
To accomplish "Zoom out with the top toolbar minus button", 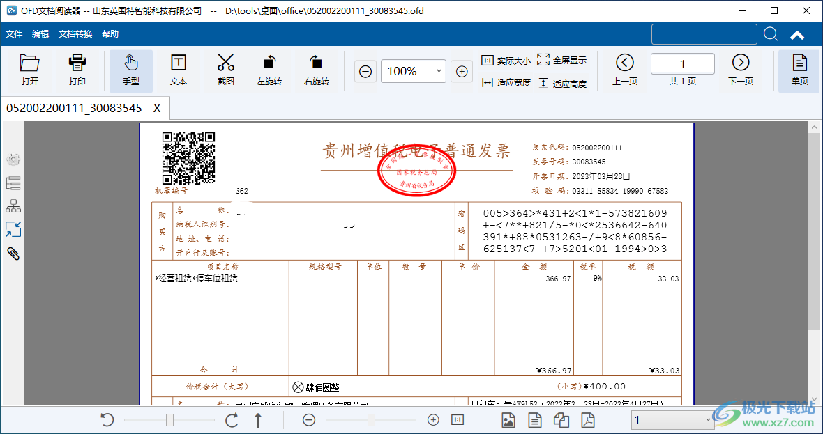I will click(366, 71).
